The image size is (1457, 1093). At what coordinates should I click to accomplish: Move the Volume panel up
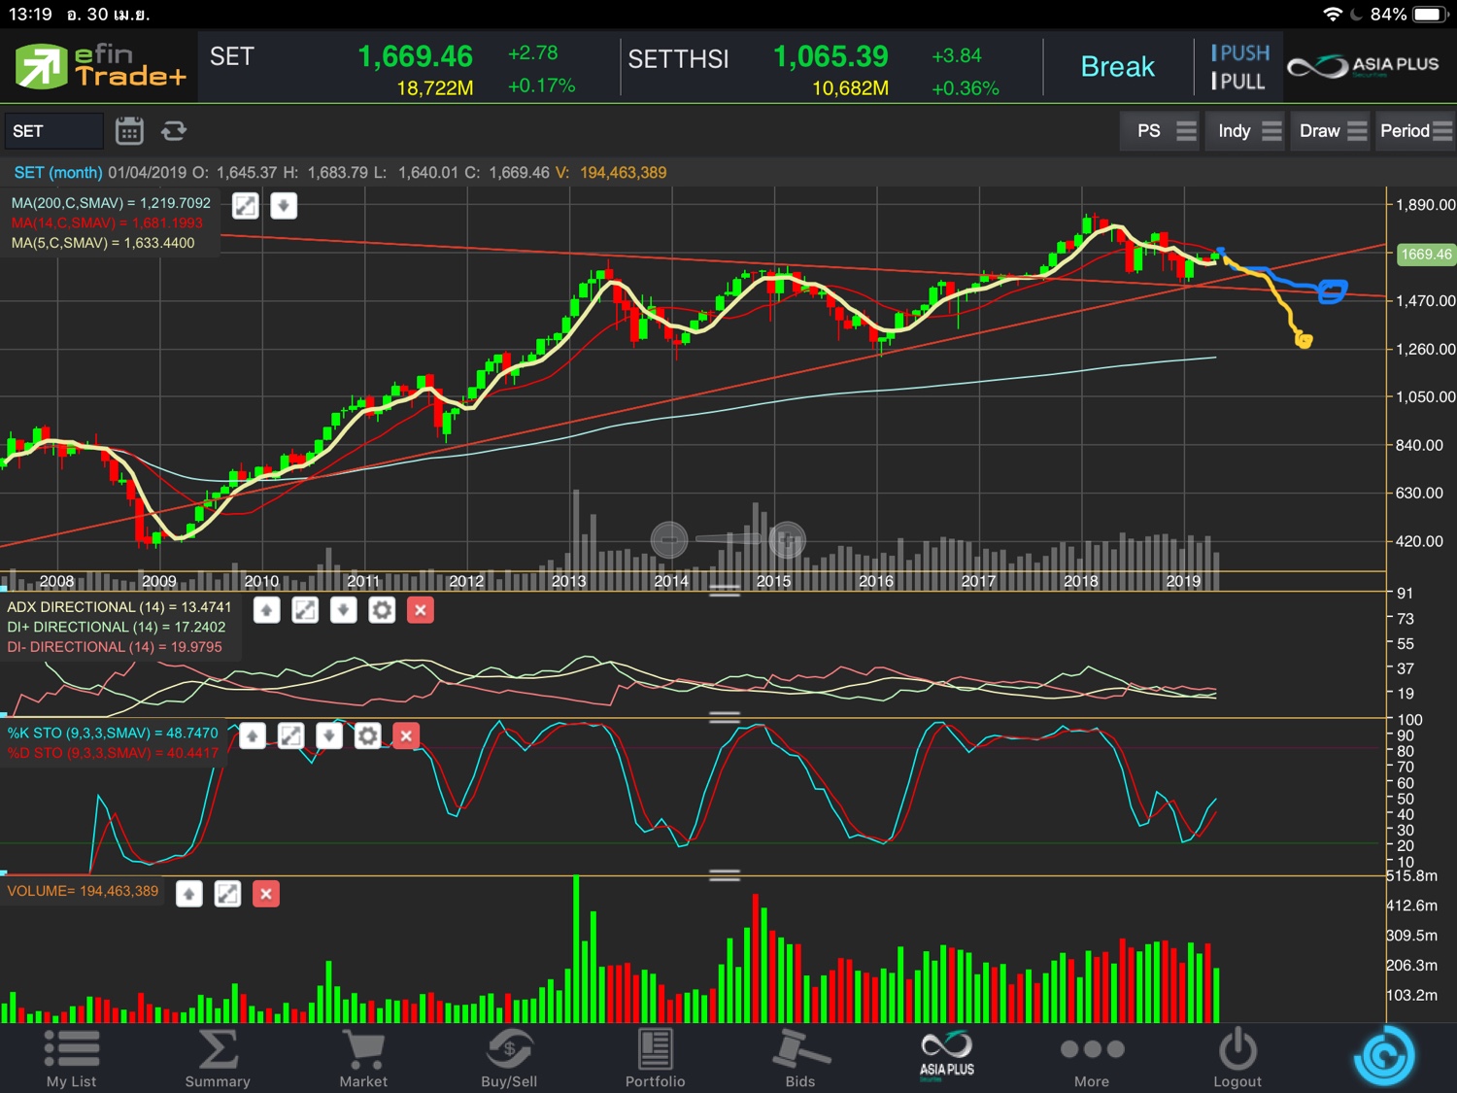[189, 894]
